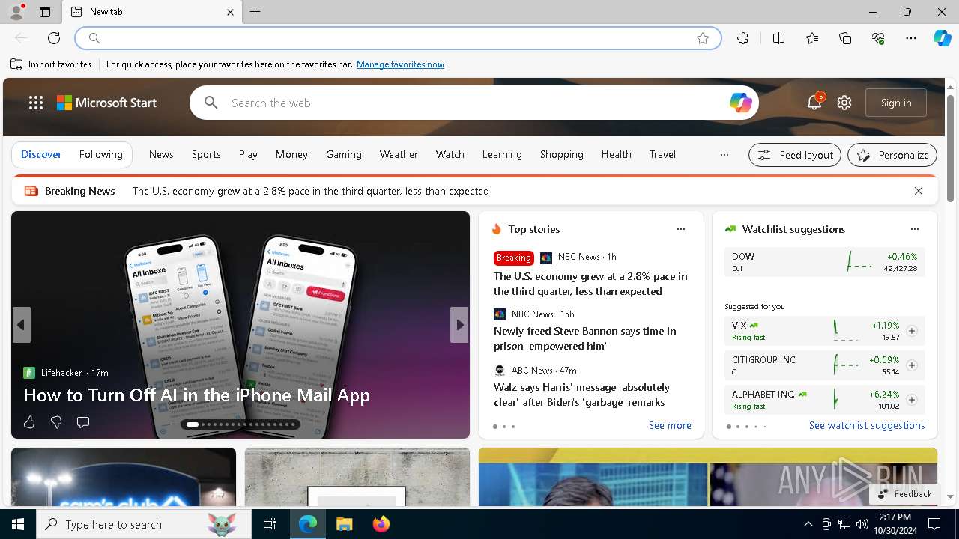The height and width of the screenshot is (539, 959).
Task: Open the Microsoft Start app launcher grid
Action: click(x=36, y=103)
